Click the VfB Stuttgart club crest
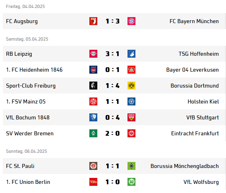 131,117
